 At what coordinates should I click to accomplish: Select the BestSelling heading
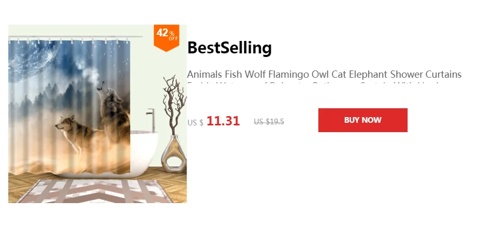(x=230, y=48)
